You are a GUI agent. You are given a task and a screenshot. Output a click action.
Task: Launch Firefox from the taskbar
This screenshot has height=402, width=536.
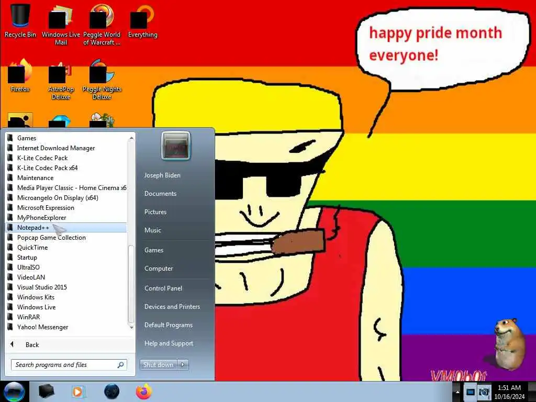pyautogui.click(x=144, y=392)
